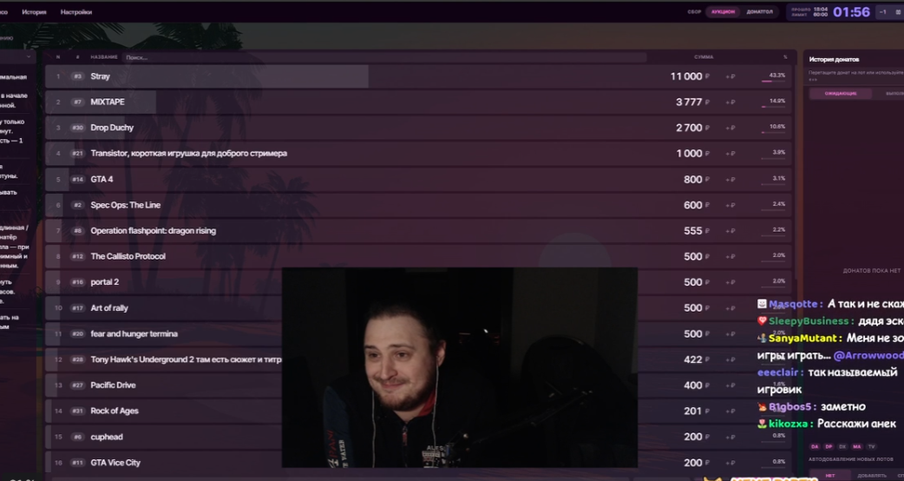Click the #12 badge on The Callisto Protocol

click(77, 257)
